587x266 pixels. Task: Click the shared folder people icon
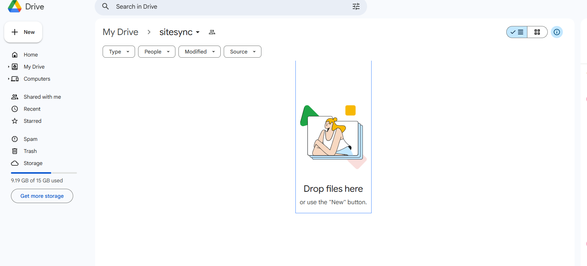click(x=212, y=32)
